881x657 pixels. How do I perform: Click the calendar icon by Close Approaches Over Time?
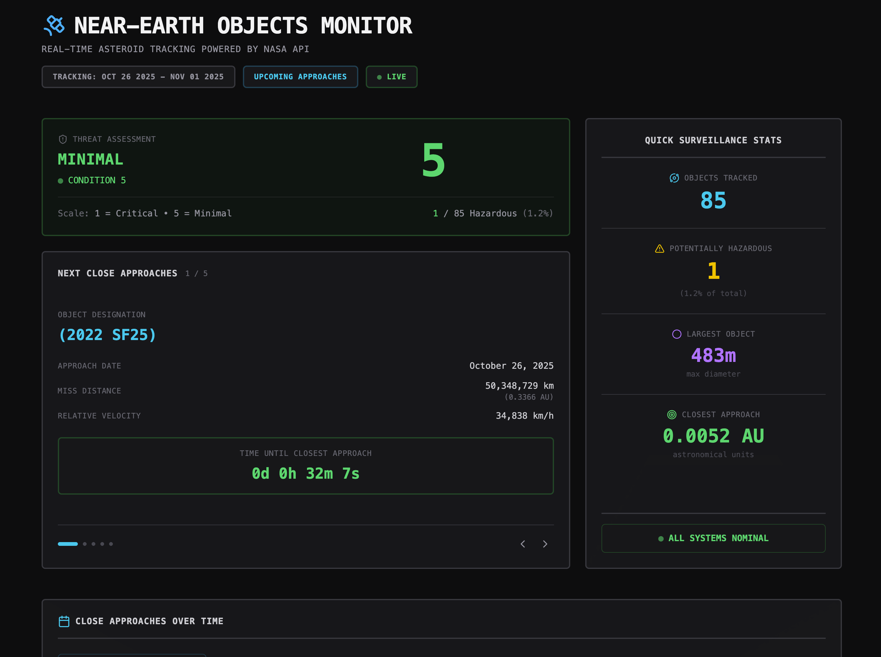[64, 621]
